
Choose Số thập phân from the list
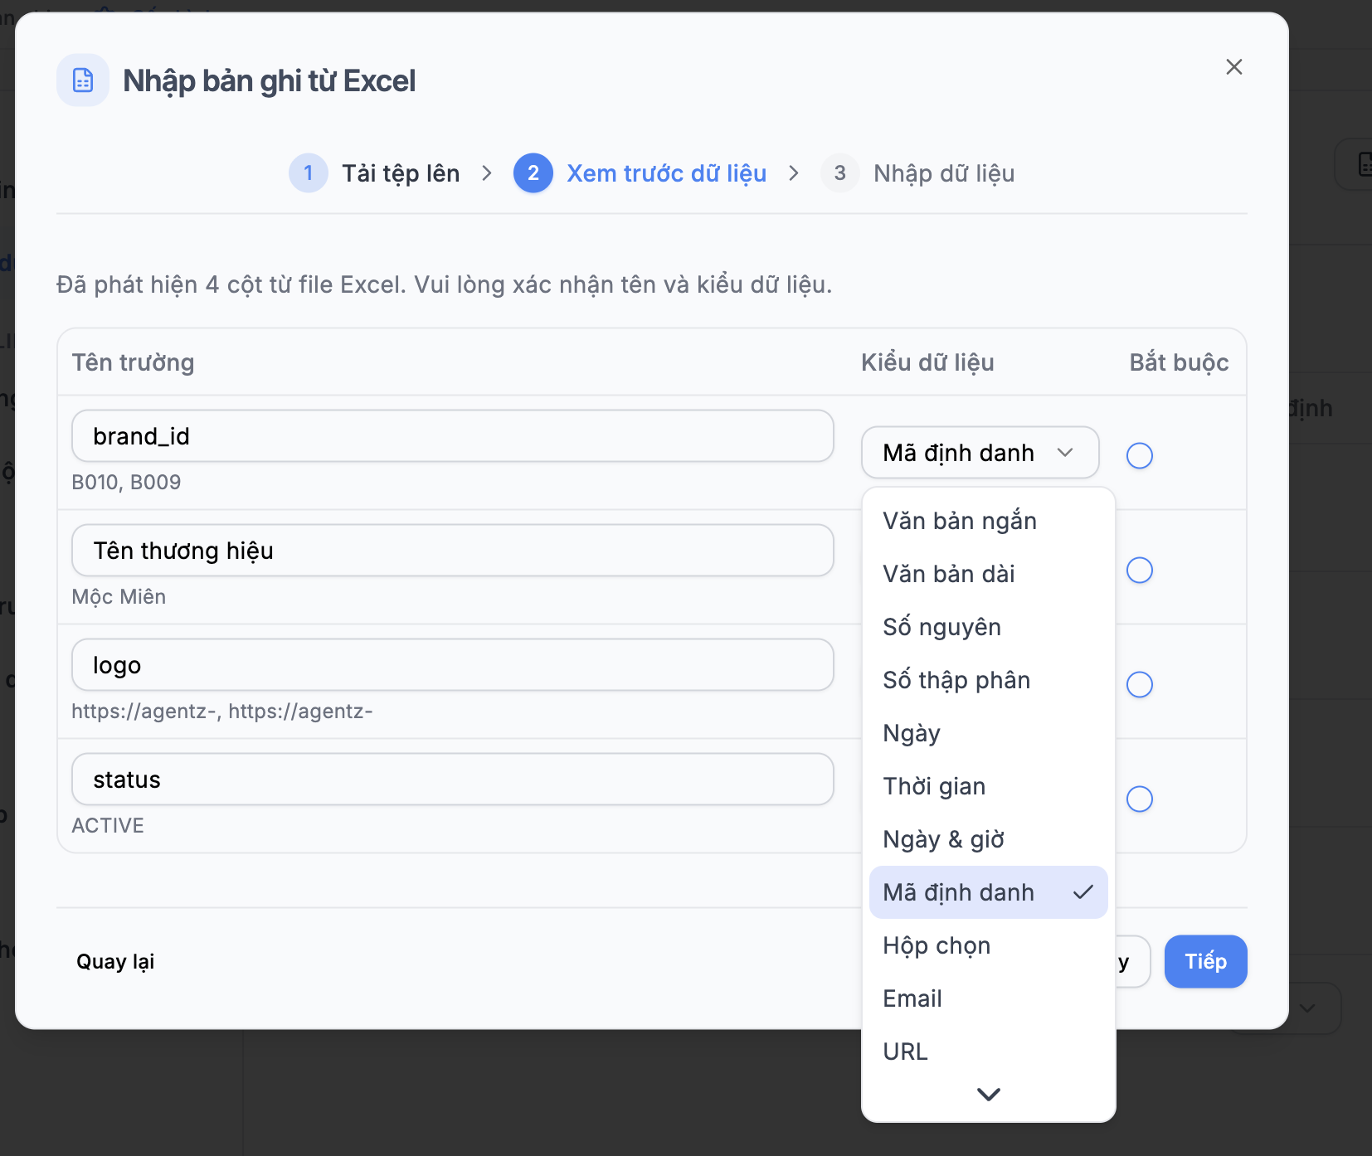pos(989,680)
